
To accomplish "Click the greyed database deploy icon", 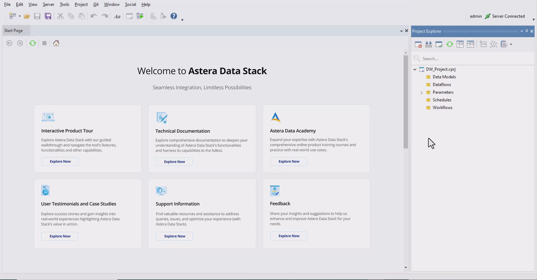I will click(x=153, y=16).
